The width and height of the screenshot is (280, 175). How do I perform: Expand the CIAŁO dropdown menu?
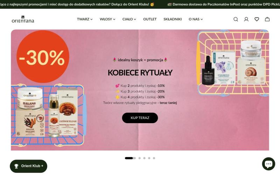coord(129,19)
